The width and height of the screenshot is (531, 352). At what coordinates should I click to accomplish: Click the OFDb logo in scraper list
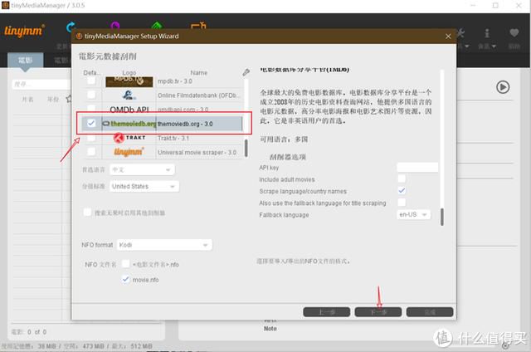point(129,95)
